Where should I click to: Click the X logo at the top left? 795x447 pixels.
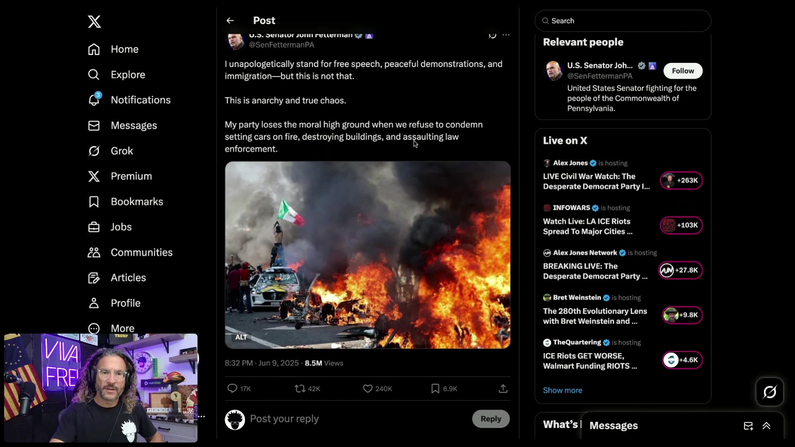pos(94,22)
